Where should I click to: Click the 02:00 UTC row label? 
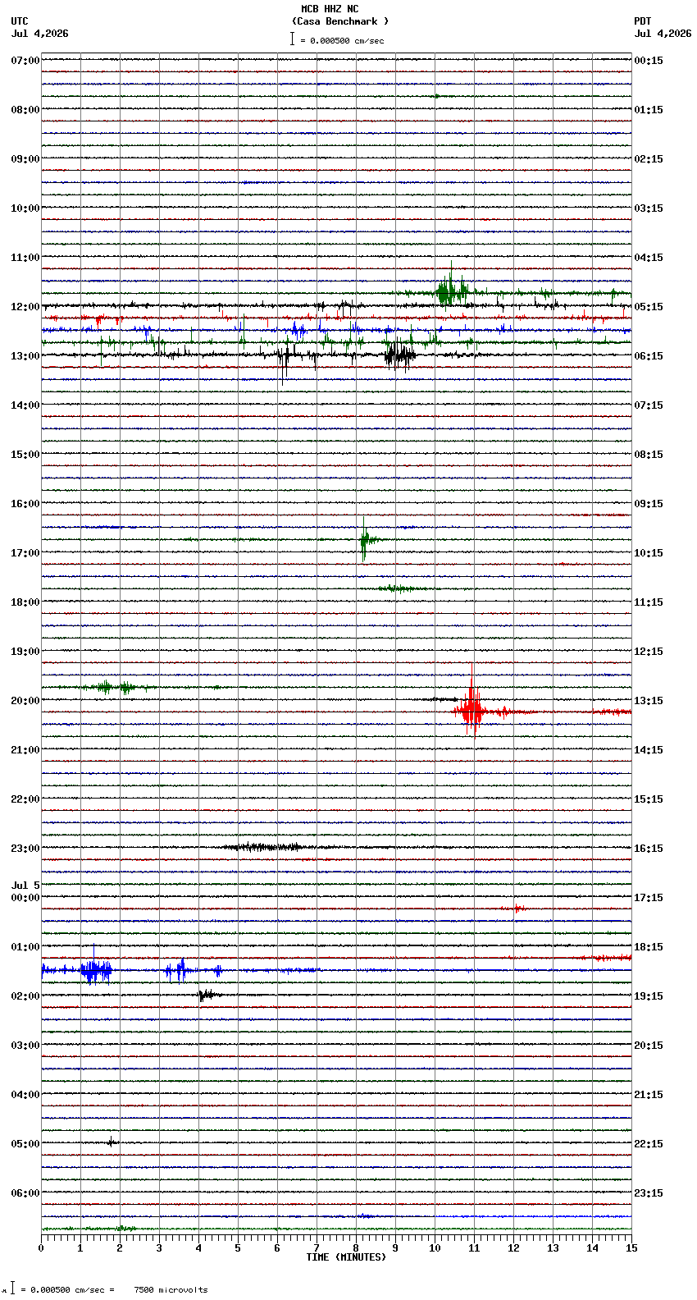pyautogui.click(x=25, y=996)
